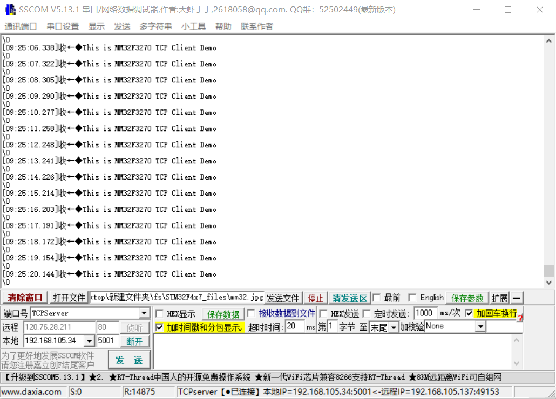This screenshot has width=556, height=399.
Task: Click the SSCOM app icon in title bar
Action: click(x=10, y=10)
